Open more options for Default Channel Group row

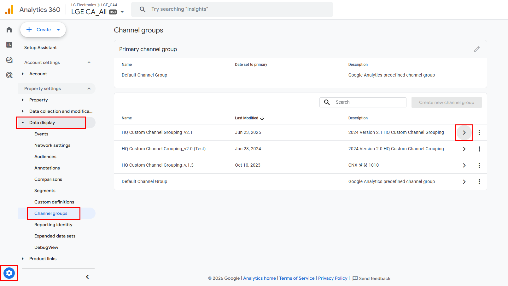pos(479,182)
